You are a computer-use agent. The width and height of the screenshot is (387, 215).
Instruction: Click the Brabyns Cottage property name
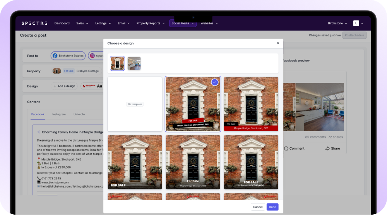(x=87, y=71)
